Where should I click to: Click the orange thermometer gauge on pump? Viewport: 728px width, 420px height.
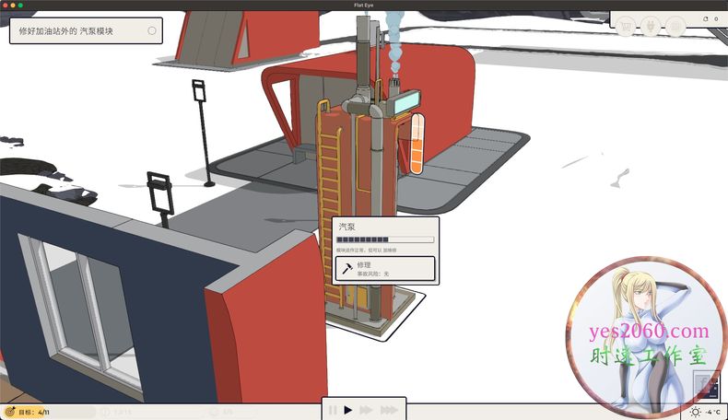(417, 145)
